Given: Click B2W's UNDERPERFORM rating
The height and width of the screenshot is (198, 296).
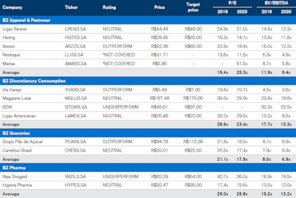Looking at the screenshot, I should pyautogui.click(x=120, y=107).
